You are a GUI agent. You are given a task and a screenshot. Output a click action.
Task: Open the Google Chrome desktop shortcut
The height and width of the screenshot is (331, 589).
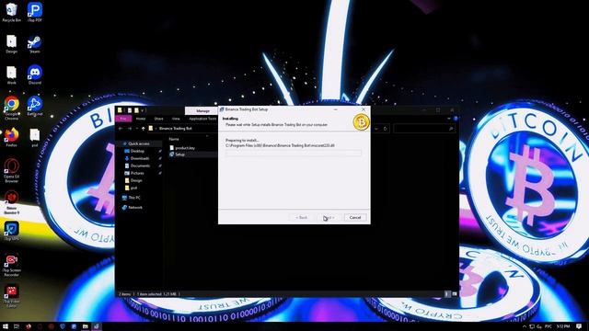coord(11,108)
